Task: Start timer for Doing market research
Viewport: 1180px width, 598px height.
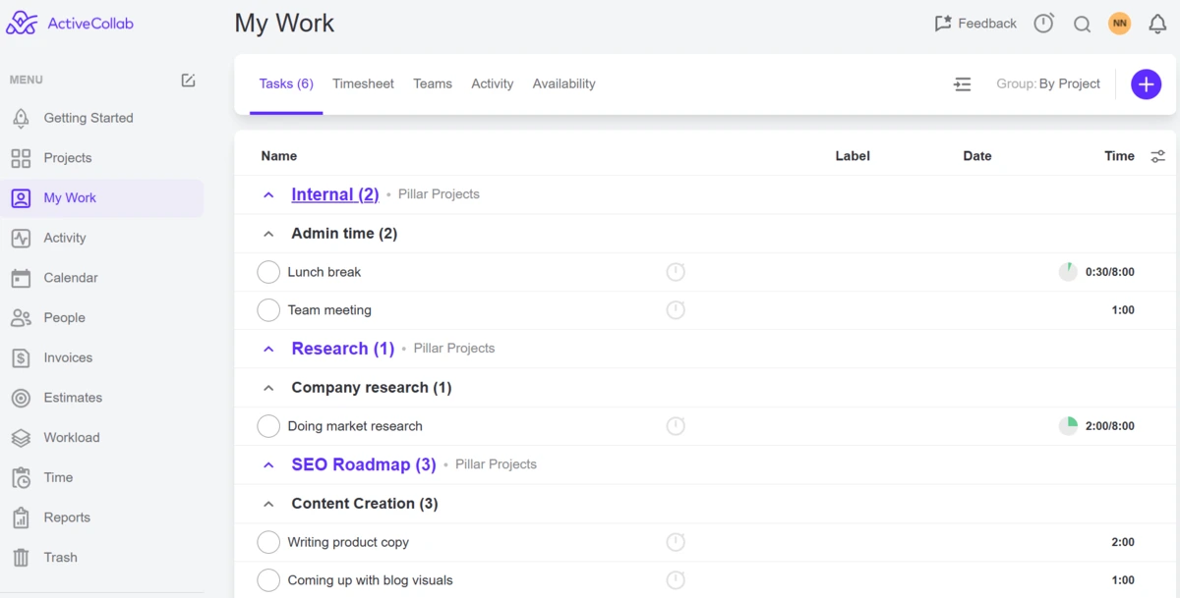Action: [676, 426]
